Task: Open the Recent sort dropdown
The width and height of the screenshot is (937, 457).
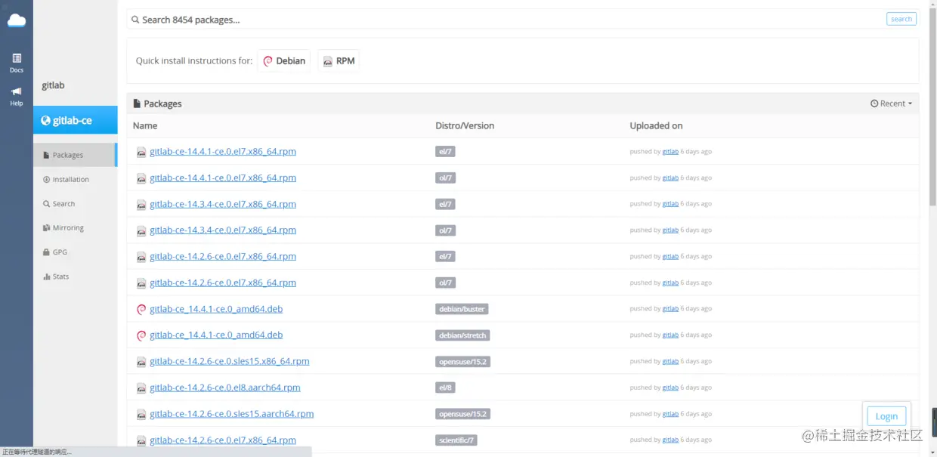Action: click(x=891, y=103)
